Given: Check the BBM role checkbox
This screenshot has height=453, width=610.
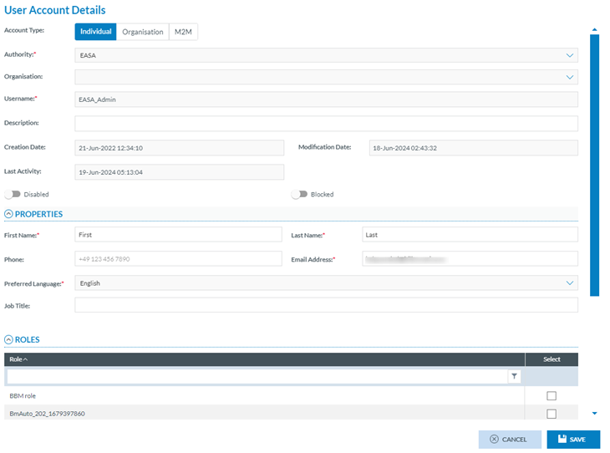Looking at the screenshot, I should click(551, 396).
